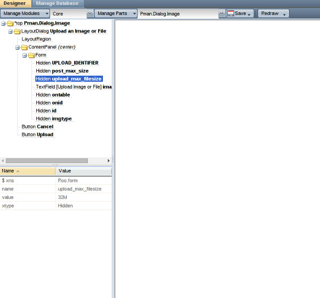320x298 pixels.
Task: Open the Core module dropdown arrow
Action: pos(90,14)
